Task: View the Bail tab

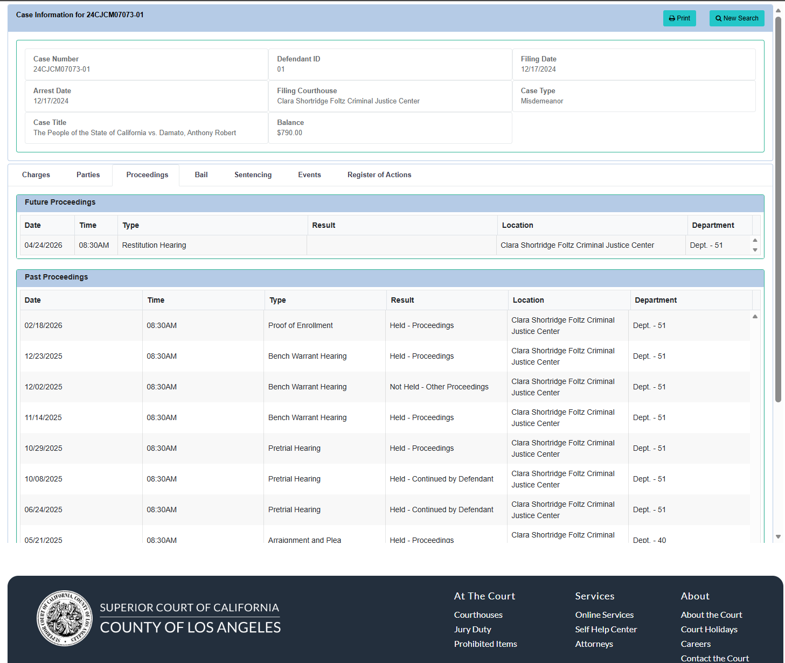Action: pos(201,175)
